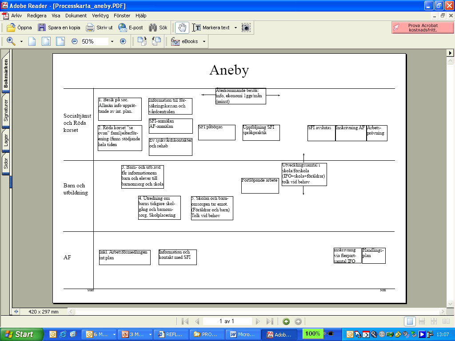The width and height of the screenshot is (455, 341).
Task: Open the Redigera menu
Action: tap(37, 16)
